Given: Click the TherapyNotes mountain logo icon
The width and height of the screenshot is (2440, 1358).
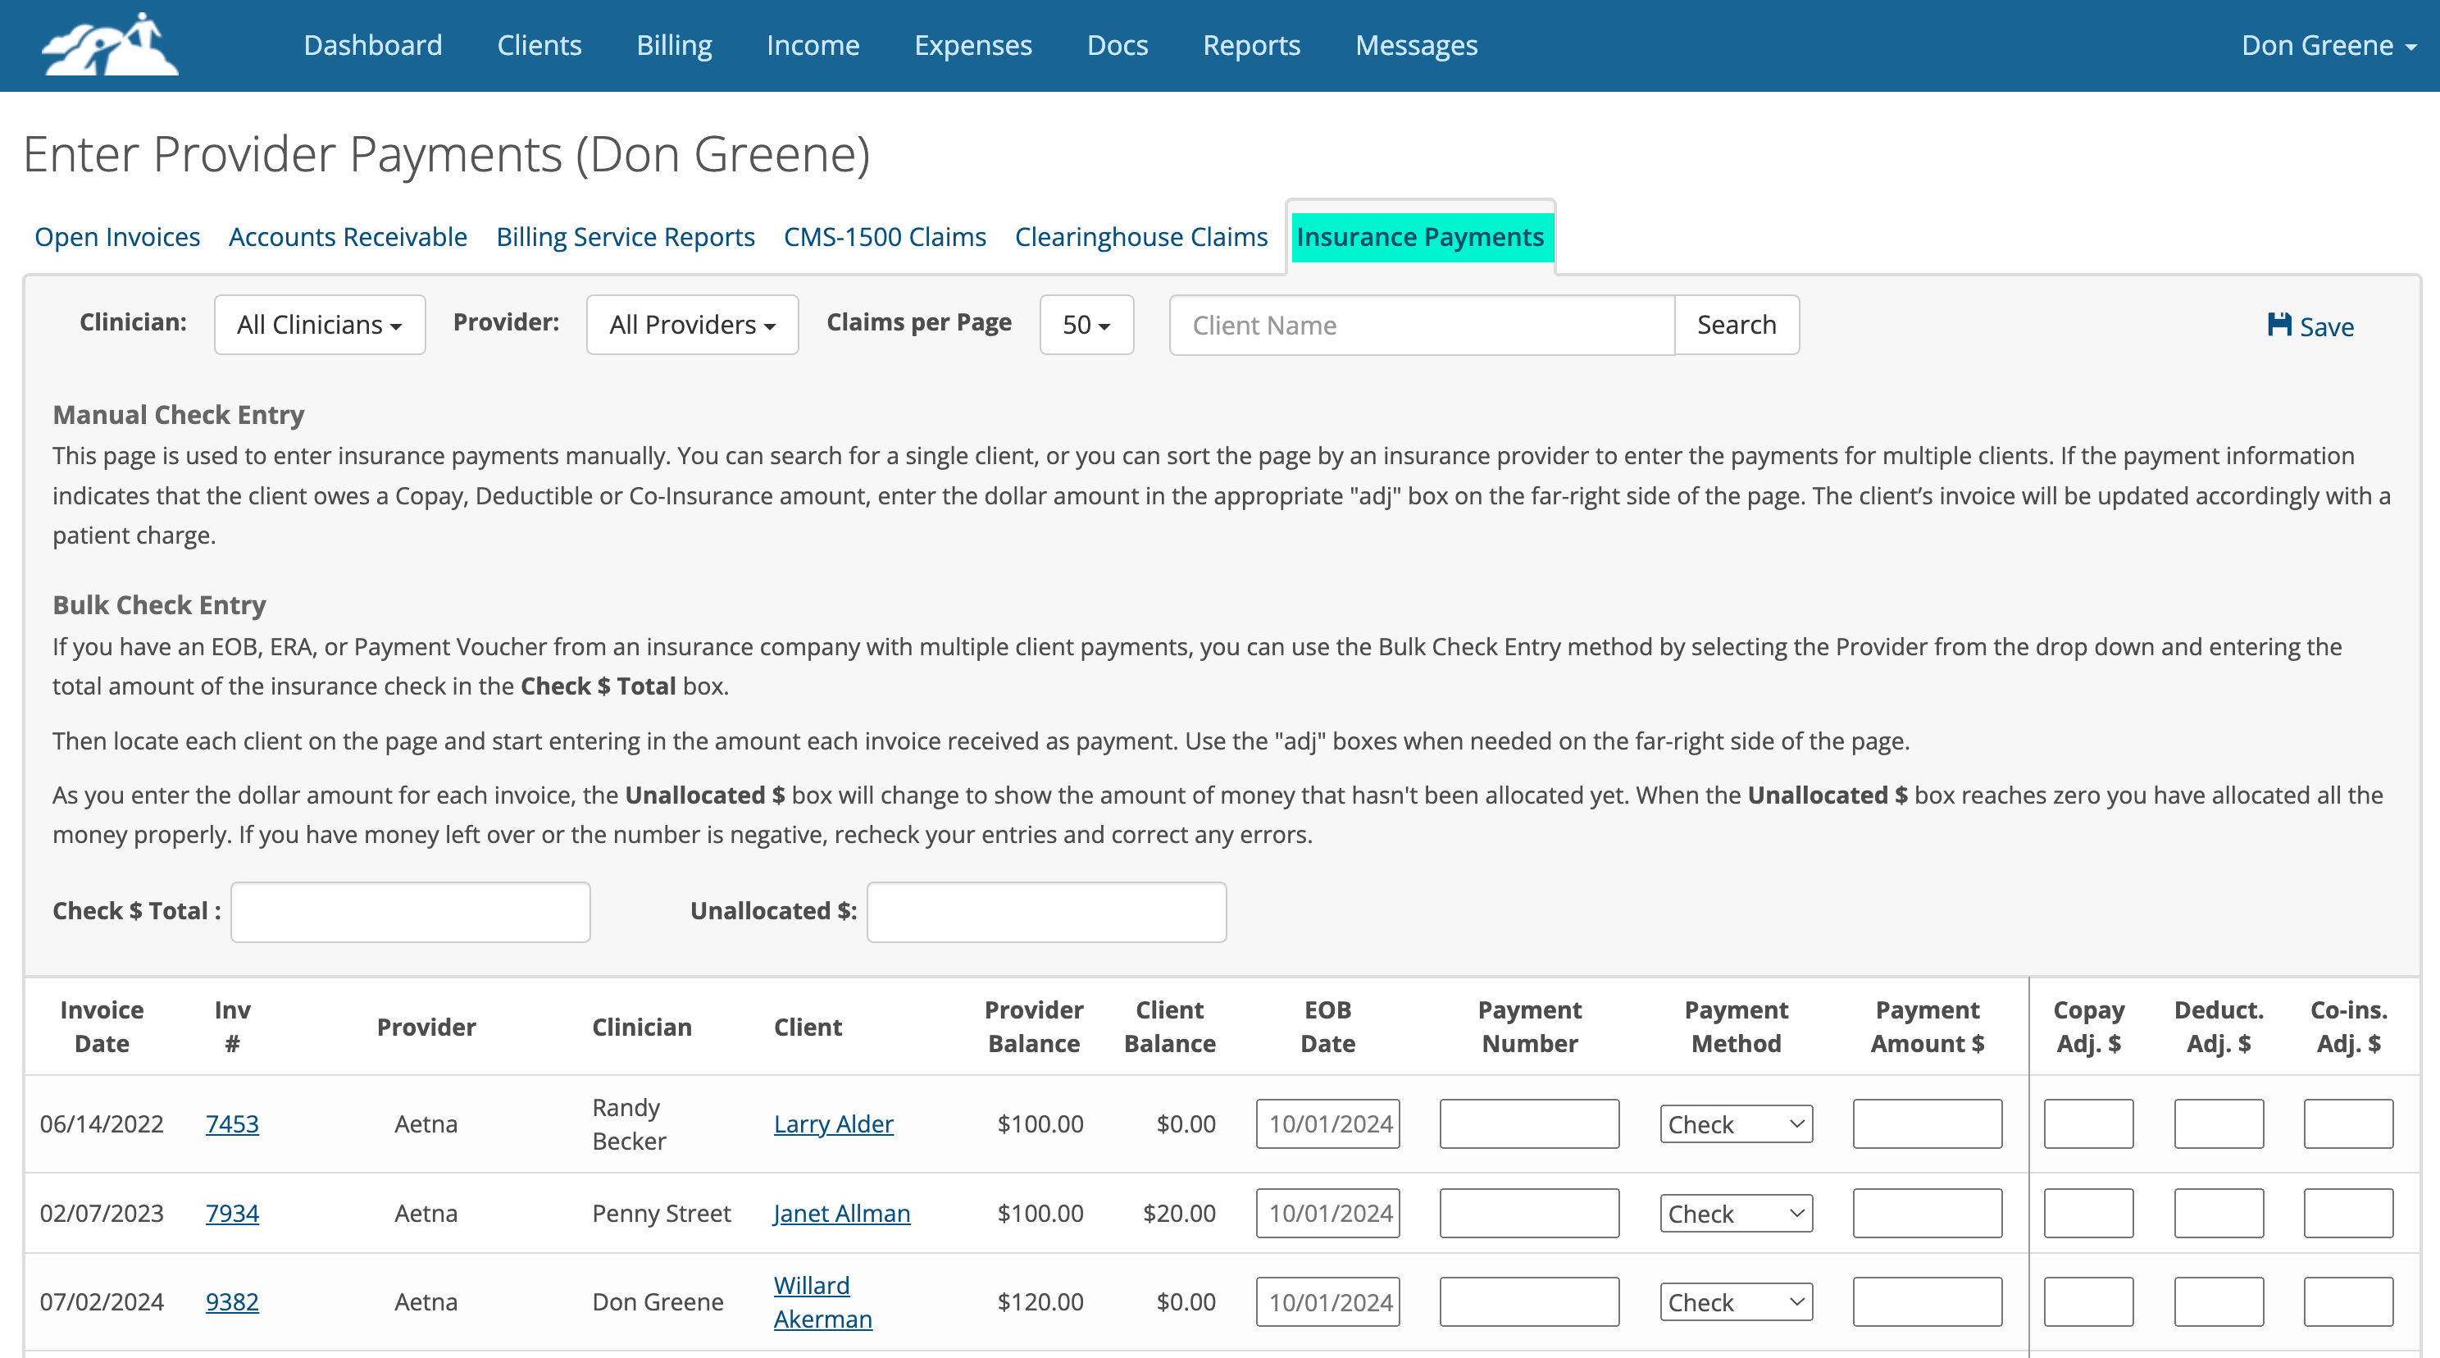Looking at the screenshot, I should click(x=110, y=44).
